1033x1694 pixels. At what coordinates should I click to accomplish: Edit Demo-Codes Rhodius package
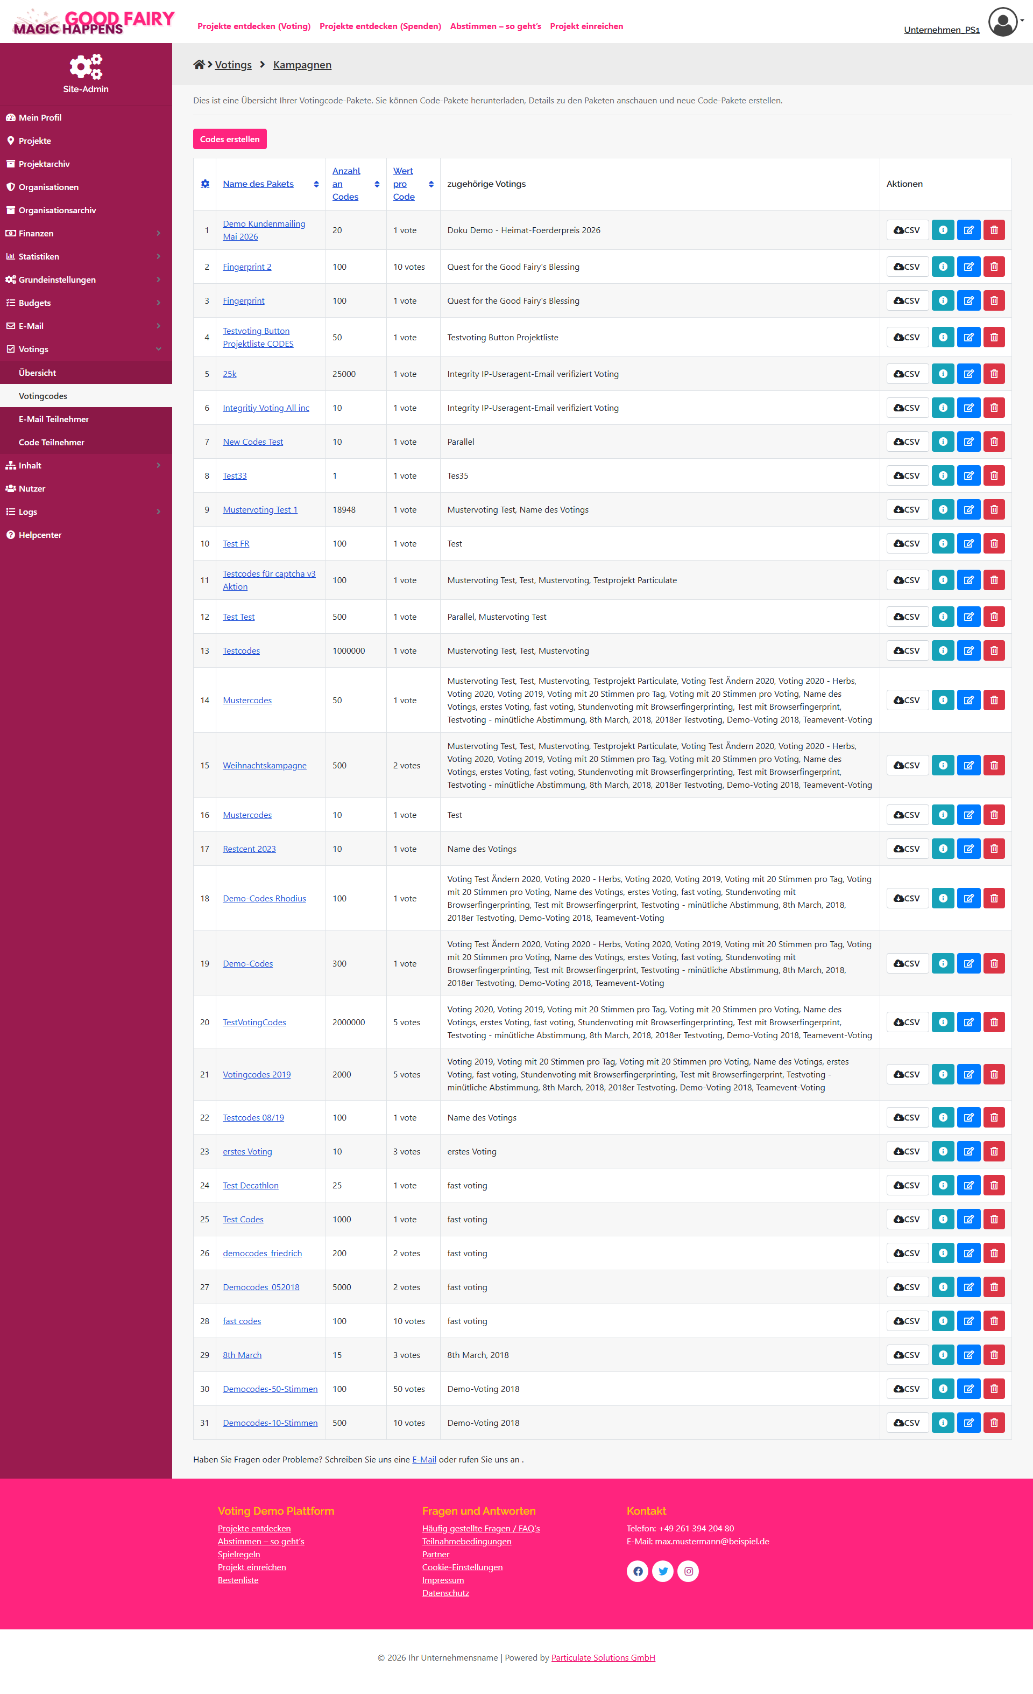coord(968,898)
